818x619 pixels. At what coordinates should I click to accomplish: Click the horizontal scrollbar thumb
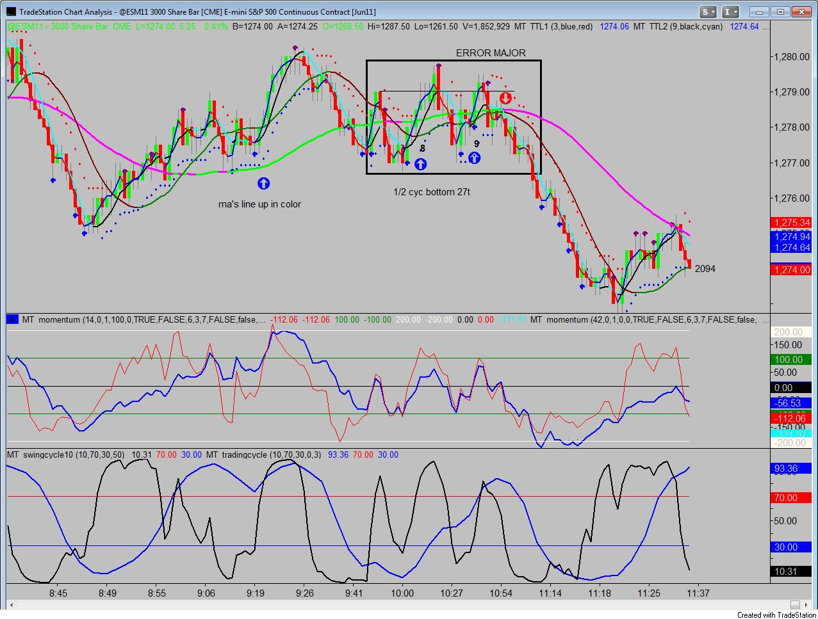coord(795,604)
